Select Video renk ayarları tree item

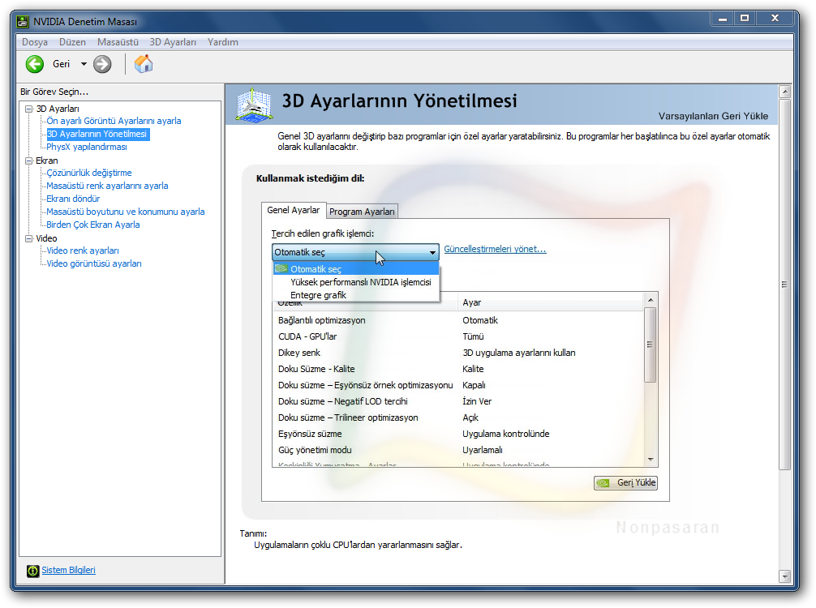click(83, 250)
